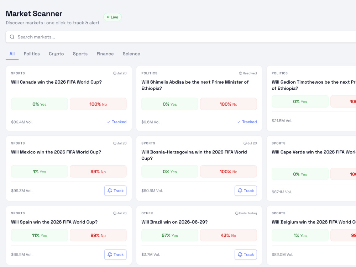
Task: Choose 0% Yes on Cape Verde market
Action: [x=300, y=174]
